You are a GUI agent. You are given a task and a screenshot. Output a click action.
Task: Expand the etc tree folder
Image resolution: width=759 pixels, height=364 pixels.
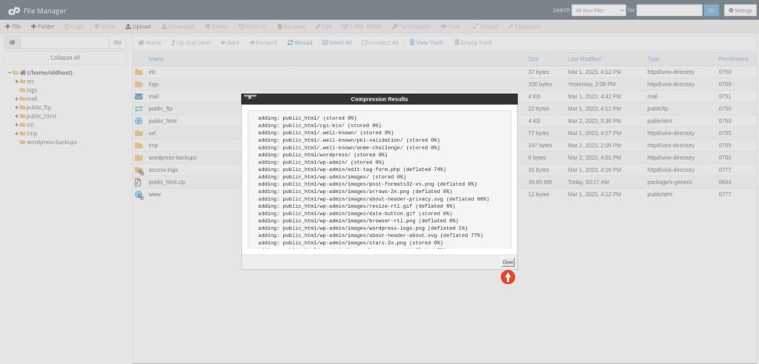[x=16, y=81]
